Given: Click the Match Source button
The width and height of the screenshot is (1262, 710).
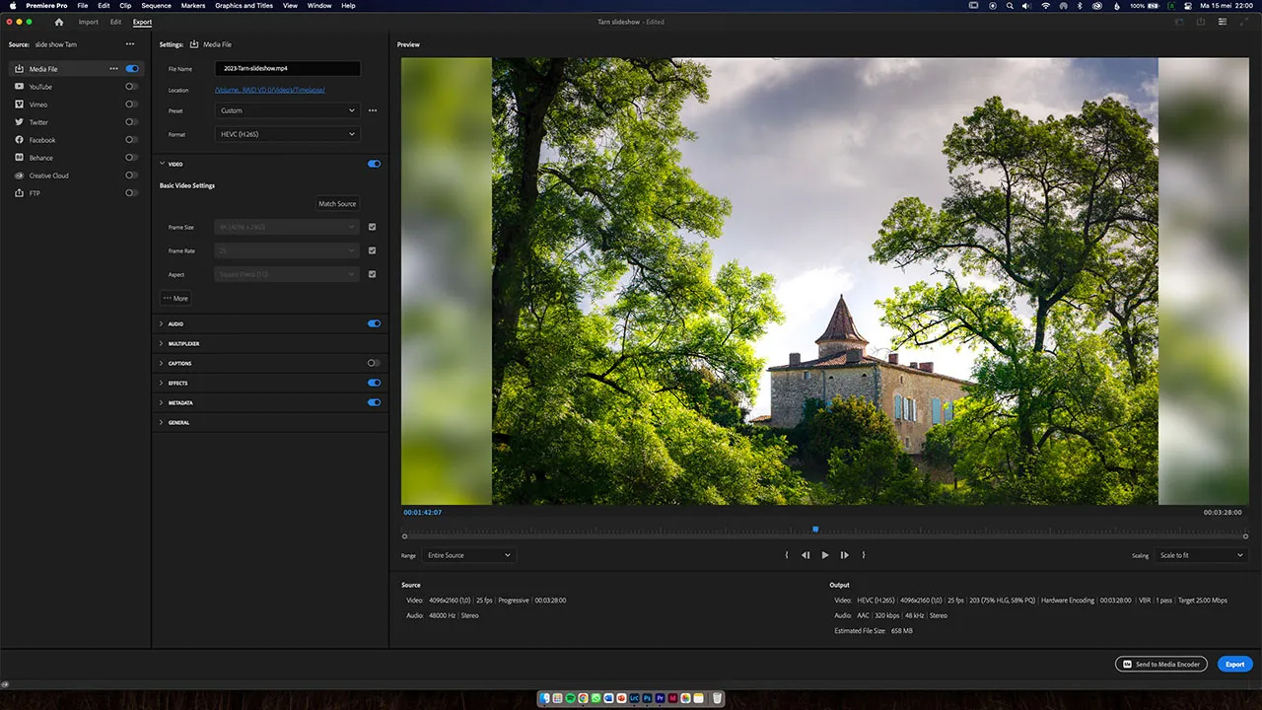Looking at the screenshot, I should click(337, 203).
